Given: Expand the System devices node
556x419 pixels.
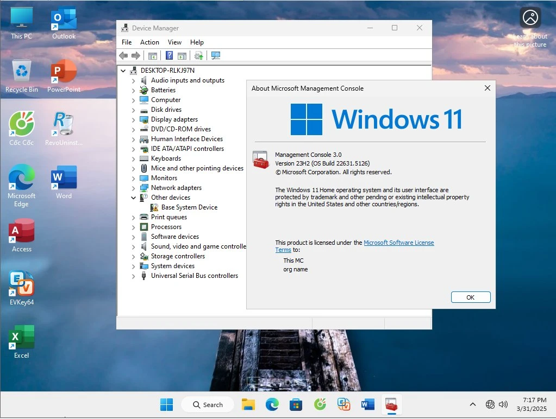Looking at the screenshot, I should tap(133, 266).
